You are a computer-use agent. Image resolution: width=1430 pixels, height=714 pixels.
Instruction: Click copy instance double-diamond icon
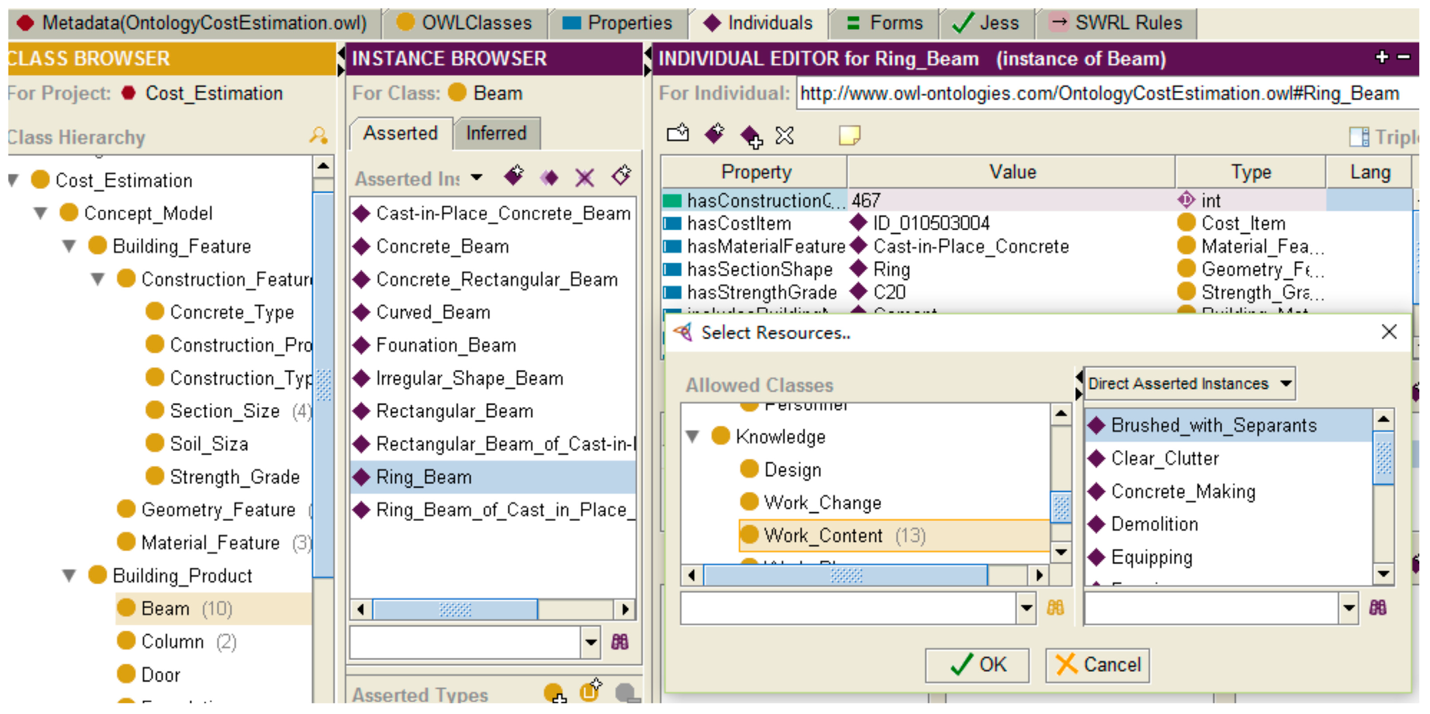pos(549,178)
